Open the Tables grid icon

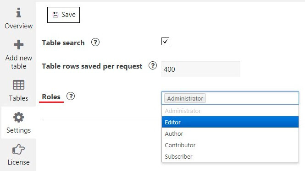point(19,85)
